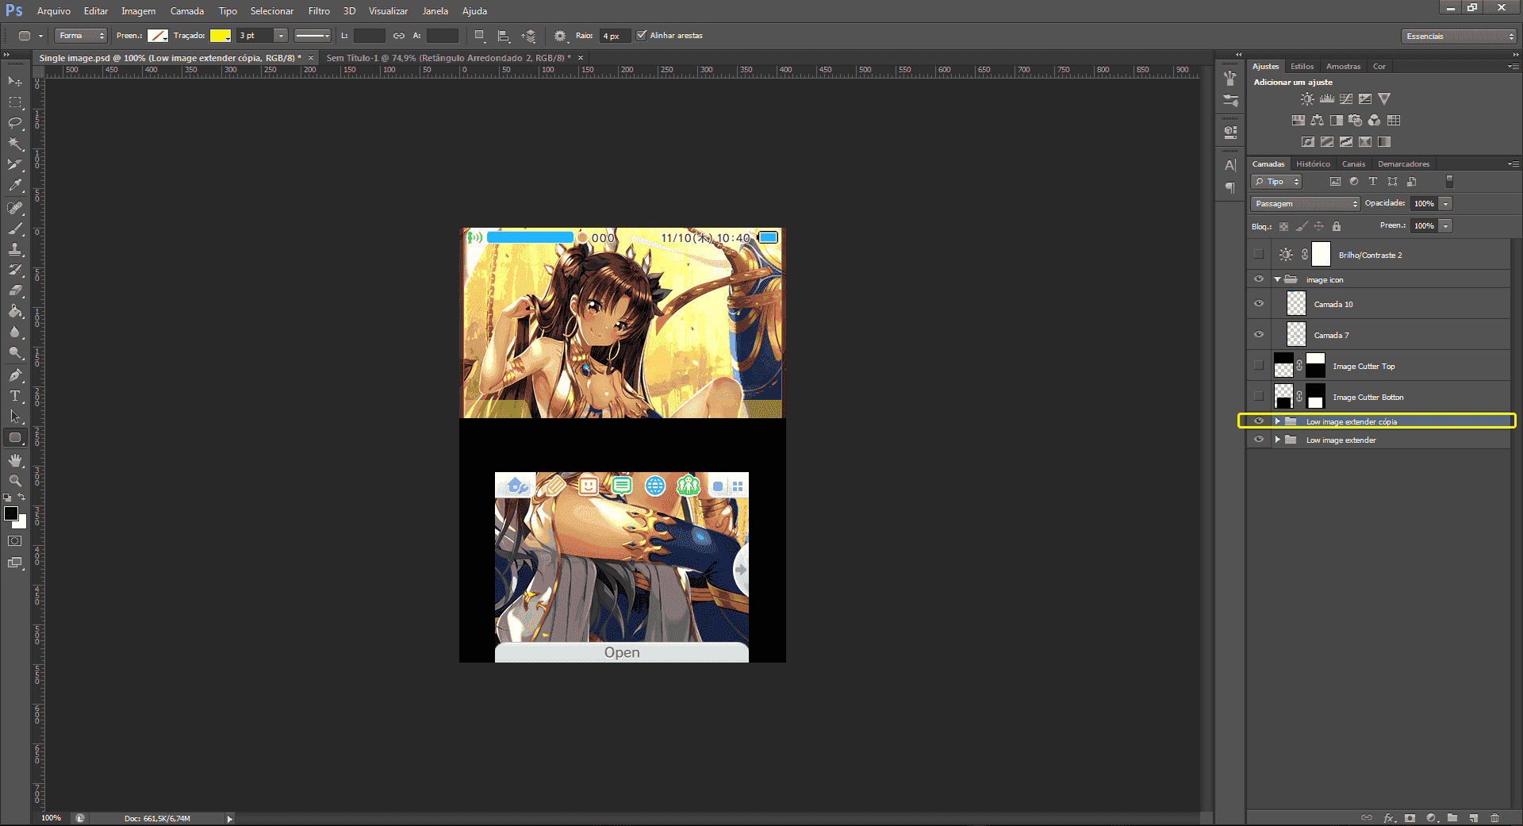Select the Image Cutter Top layer name
The height and width of the screenshot is (826, 1523).
[x=1364, y=366]
